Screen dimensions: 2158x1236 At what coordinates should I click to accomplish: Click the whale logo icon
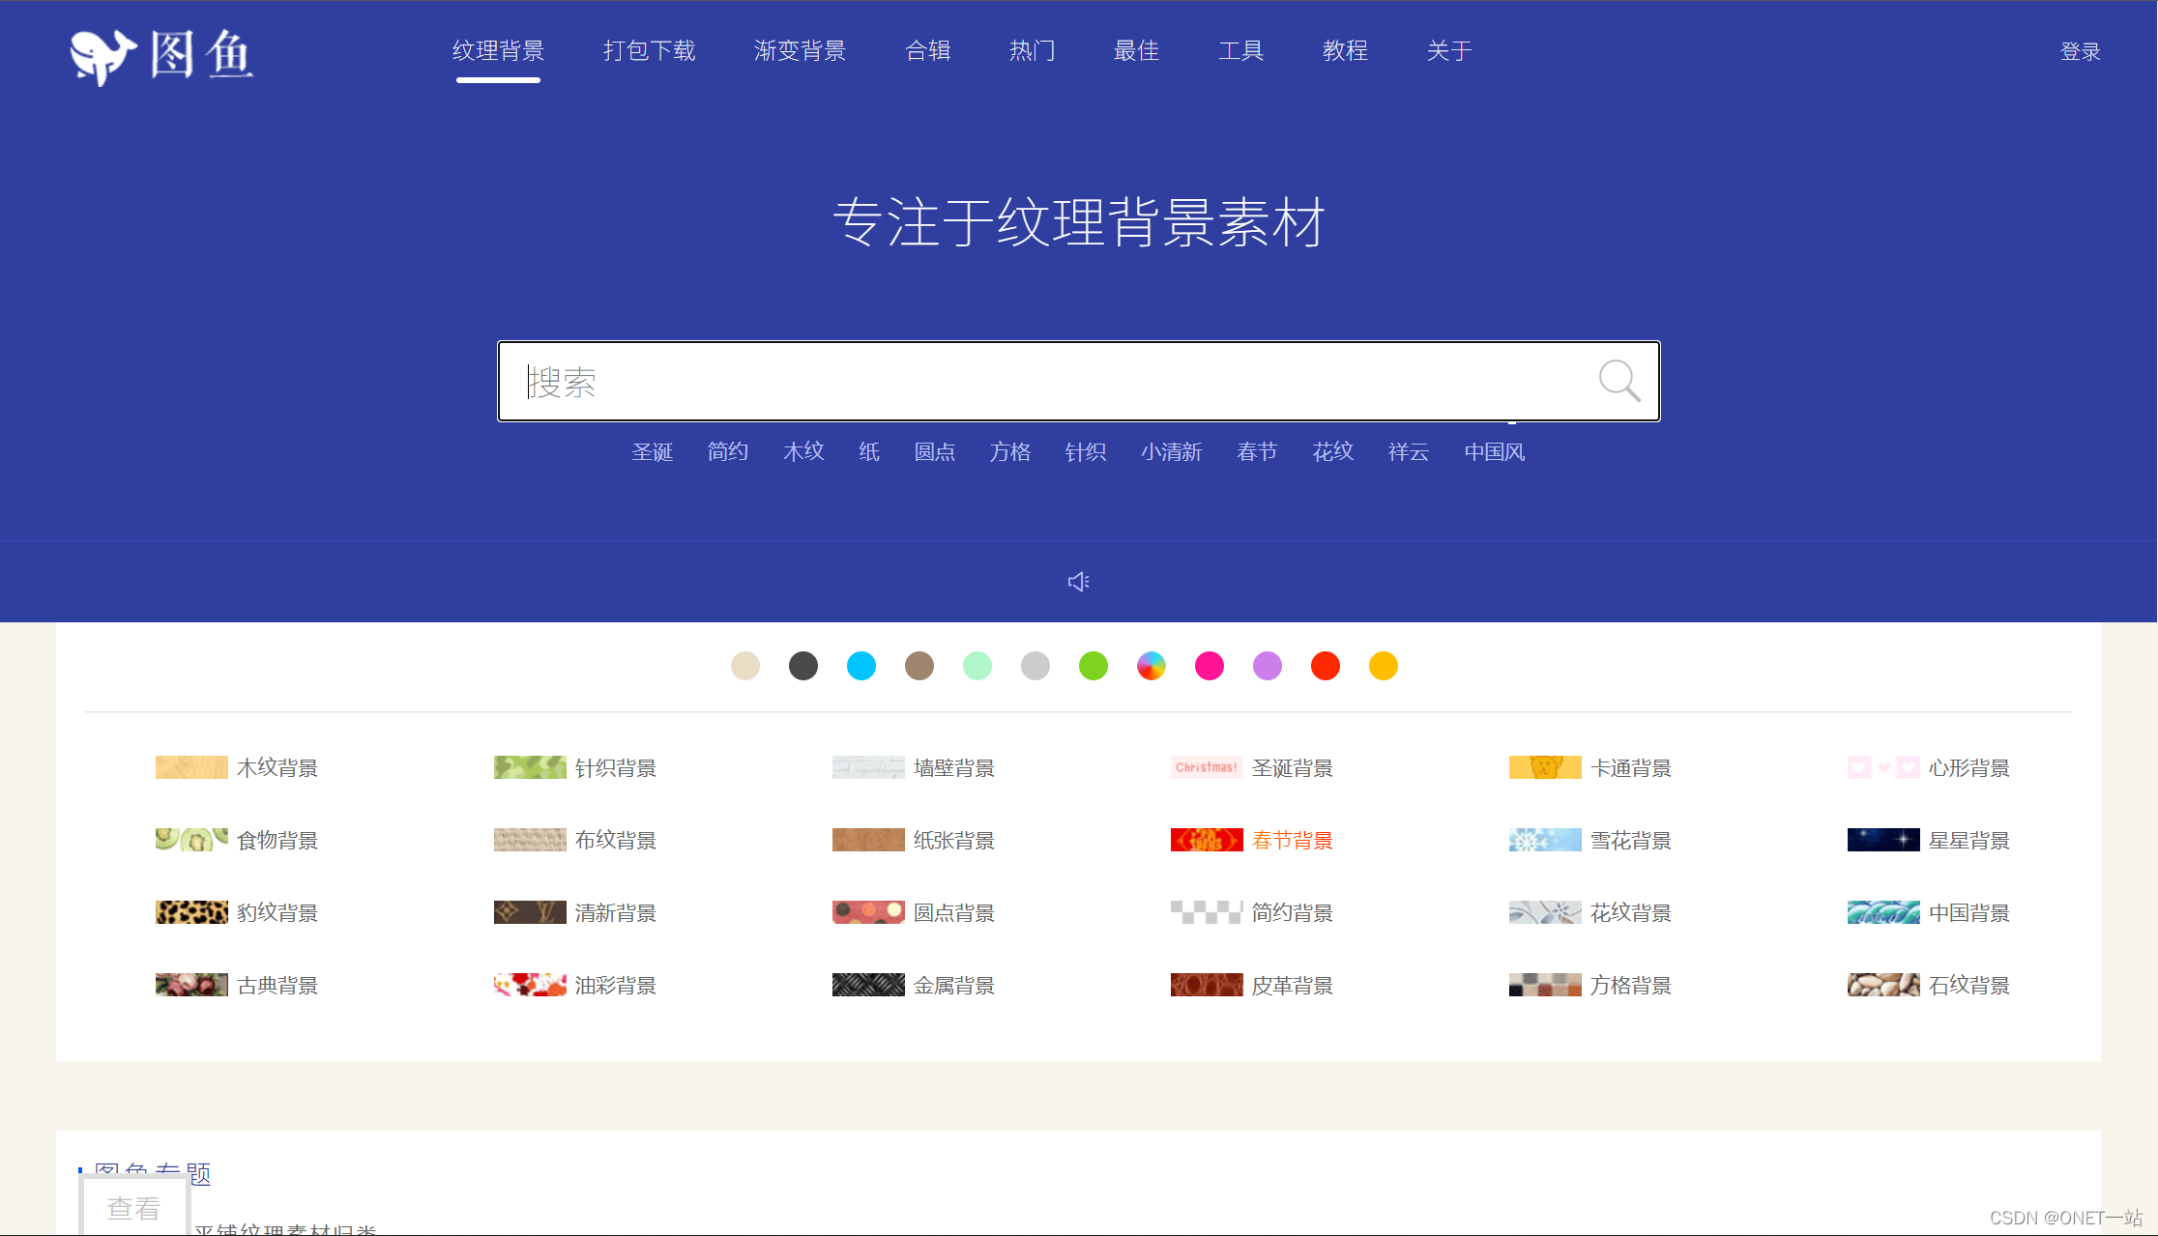(102, 56)
